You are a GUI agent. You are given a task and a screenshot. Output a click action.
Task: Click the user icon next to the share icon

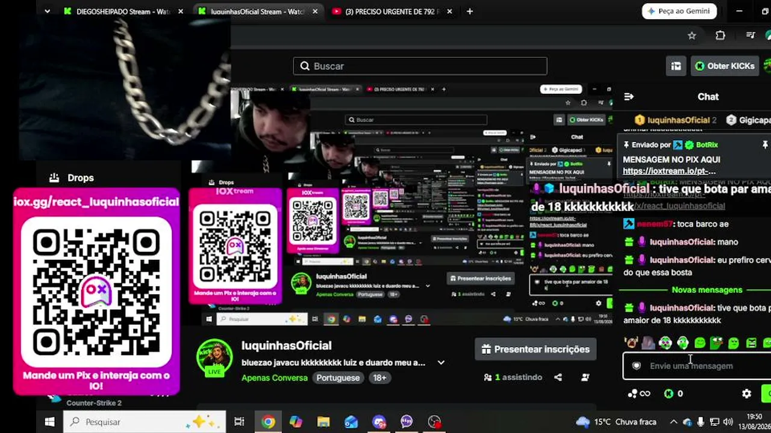pos(585,378)
